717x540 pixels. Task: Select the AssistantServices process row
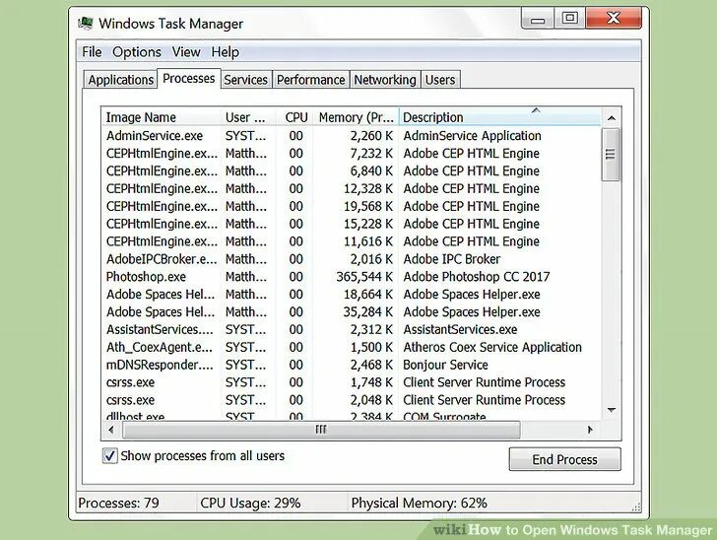tap(351, 329)
